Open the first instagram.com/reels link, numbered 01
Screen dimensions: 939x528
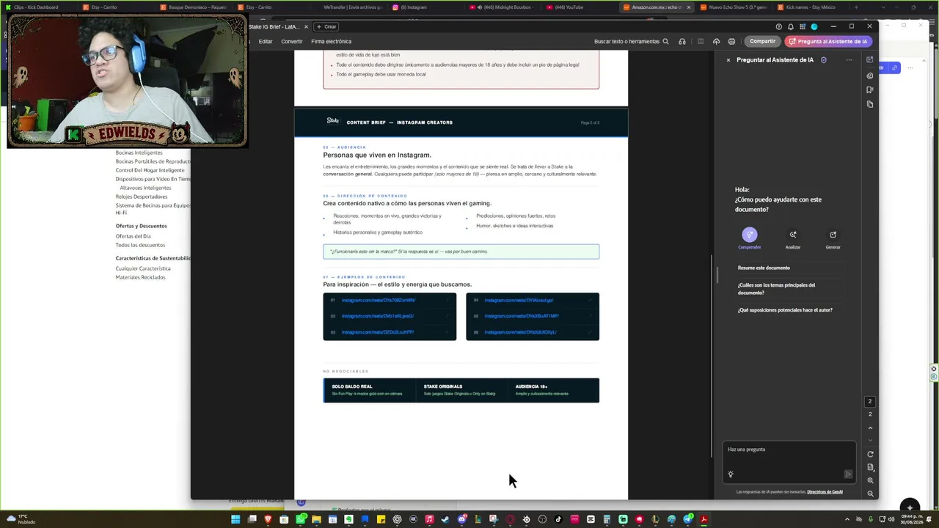[378, 301]
